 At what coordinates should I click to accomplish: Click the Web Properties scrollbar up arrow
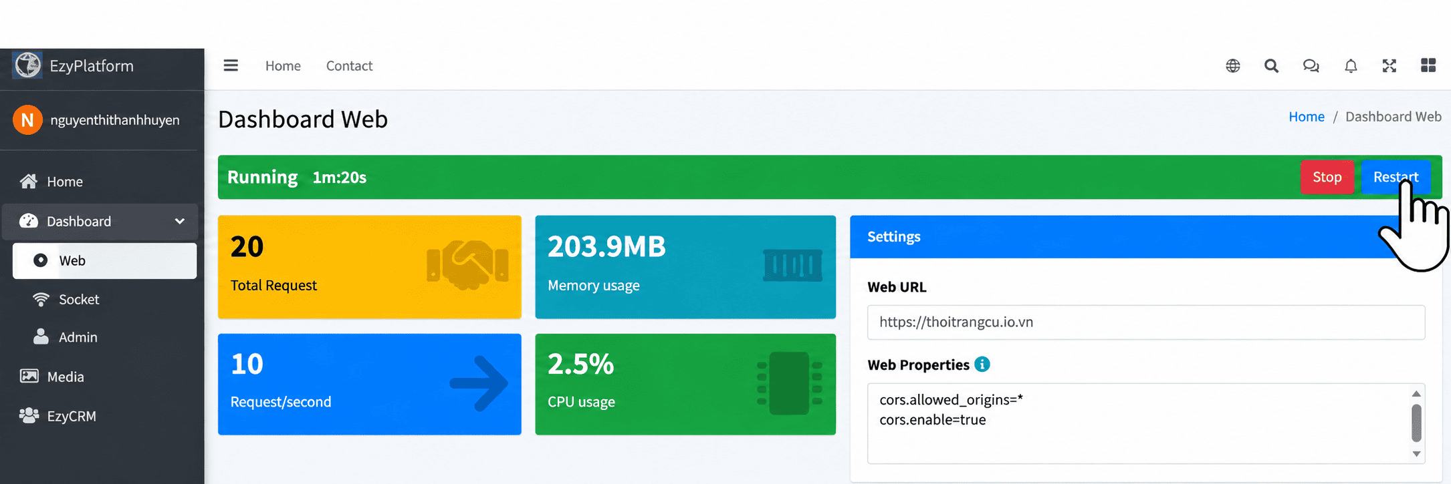(x=1416, y=393)
